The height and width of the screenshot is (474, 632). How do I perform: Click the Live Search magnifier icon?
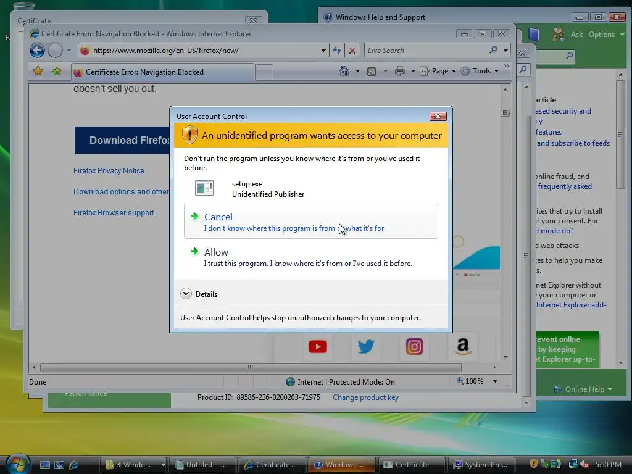[x=493, y=50]
